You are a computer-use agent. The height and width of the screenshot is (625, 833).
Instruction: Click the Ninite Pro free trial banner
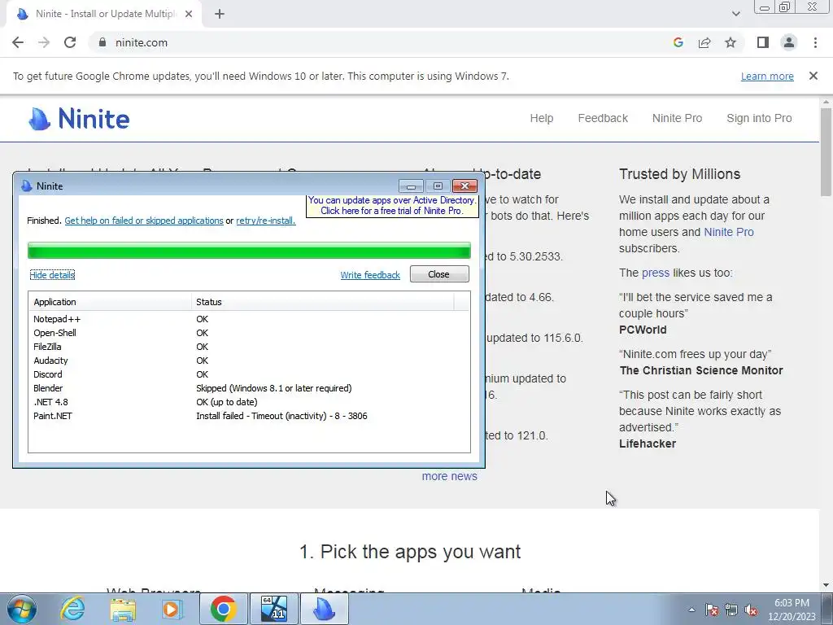click(x=392, y=206)
